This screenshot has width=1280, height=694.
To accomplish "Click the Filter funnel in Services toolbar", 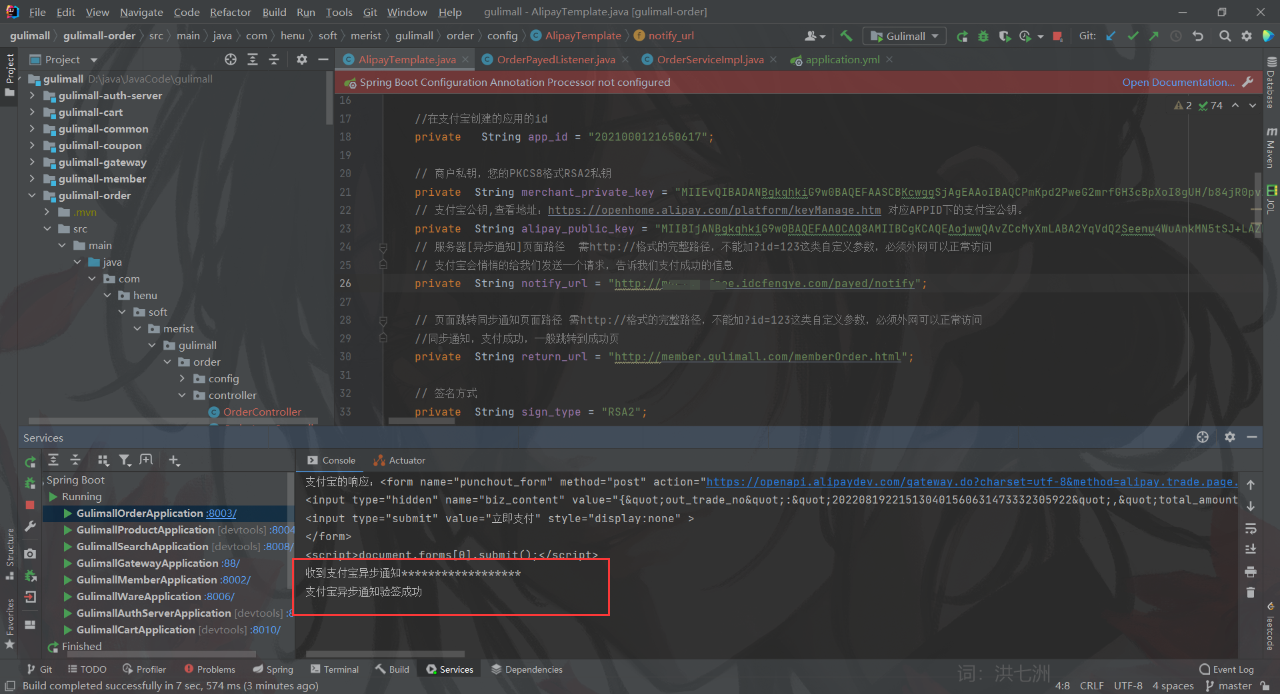I will pos(125,460).
